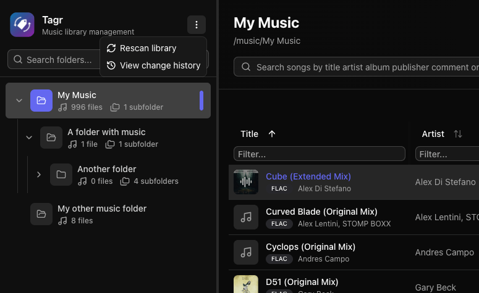Click the song search box
The width and height of the screenshot is (479, 293).
click(x=365, y=67)
